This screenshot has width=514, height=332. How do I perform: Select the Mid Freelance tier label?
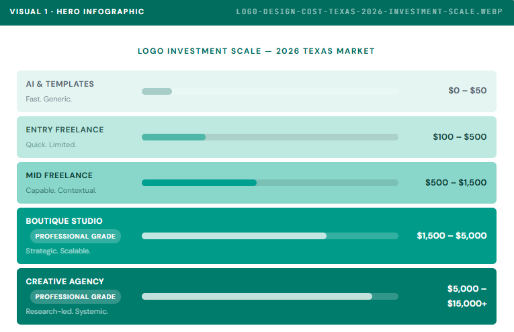point(59,175)
